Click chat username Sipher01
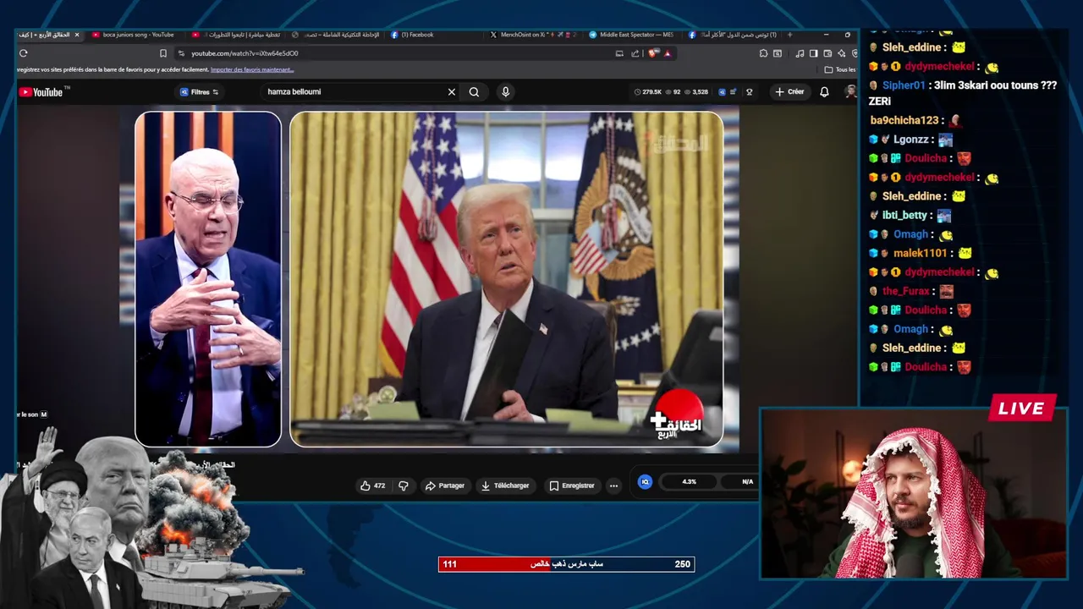Image resolution: width=1083 pixels, height=609 pixels. 904,85
